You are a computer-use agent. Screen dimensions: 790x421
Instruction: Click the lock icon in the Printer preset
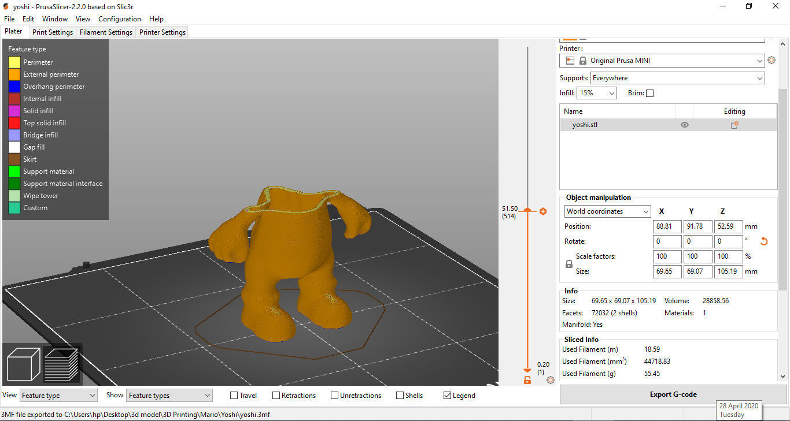tap(583, 61)
